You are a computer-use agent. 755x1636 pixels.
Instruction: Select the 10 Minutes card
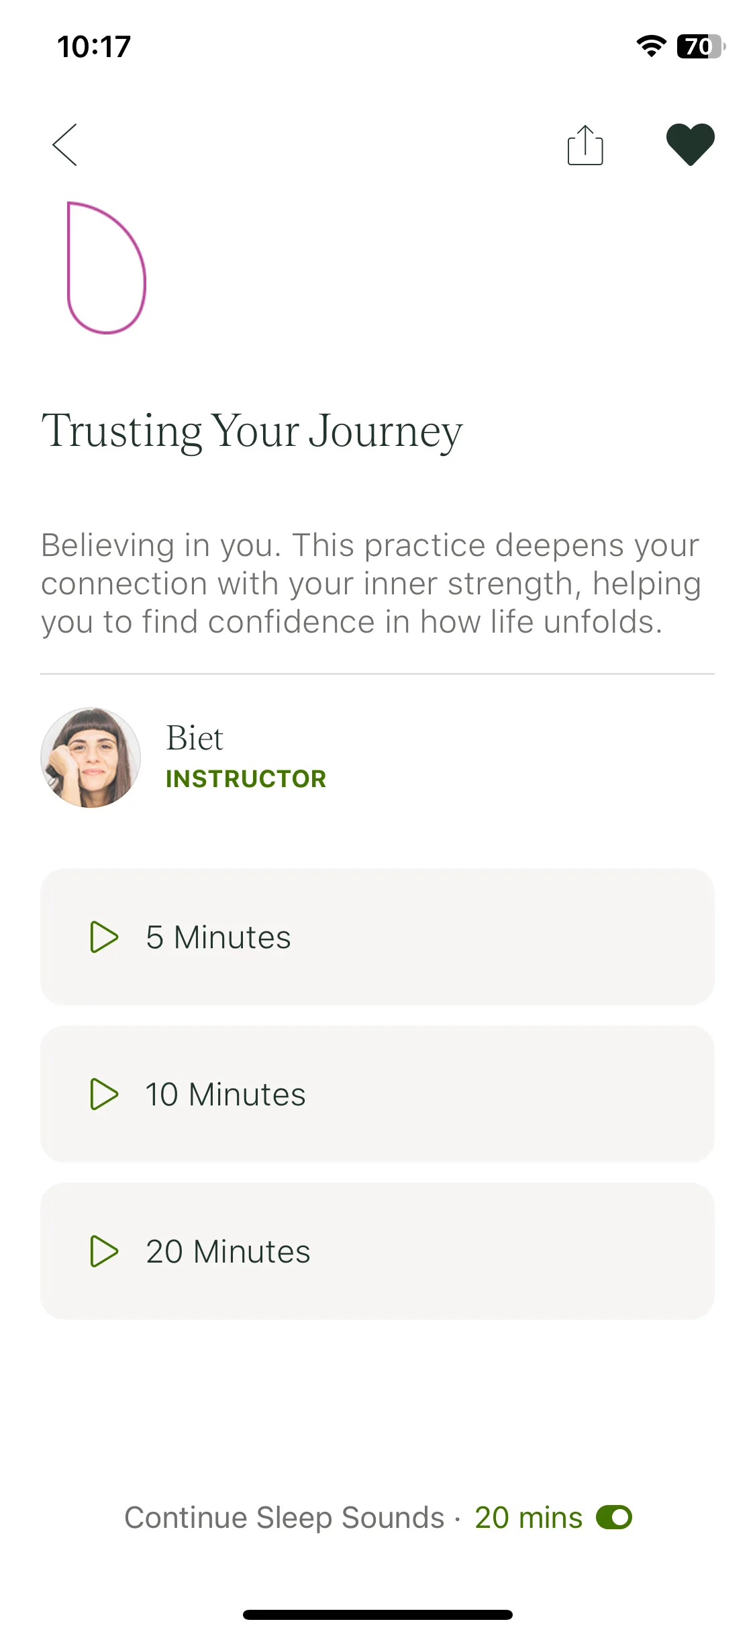click(377, 1094)
